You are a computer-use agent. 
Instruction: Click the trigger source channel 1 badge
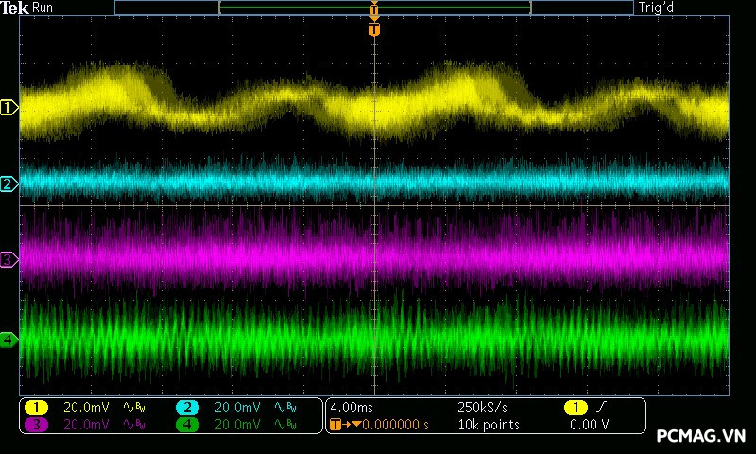pyautogui.click(x=575, y=407)
